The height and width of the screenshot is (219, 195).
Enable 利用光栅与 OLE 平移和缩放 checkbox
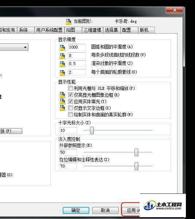(70, 88)
